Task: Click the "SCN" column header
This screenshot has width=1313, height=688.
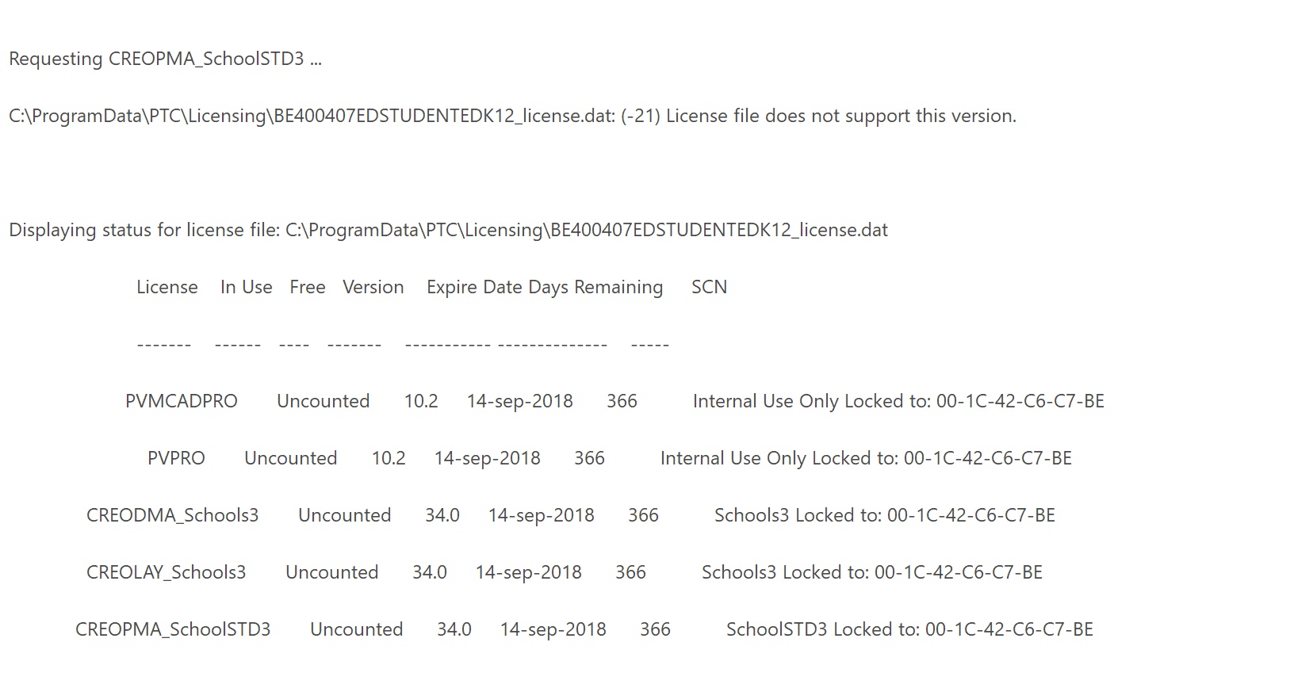Action: tap(709, 288)
